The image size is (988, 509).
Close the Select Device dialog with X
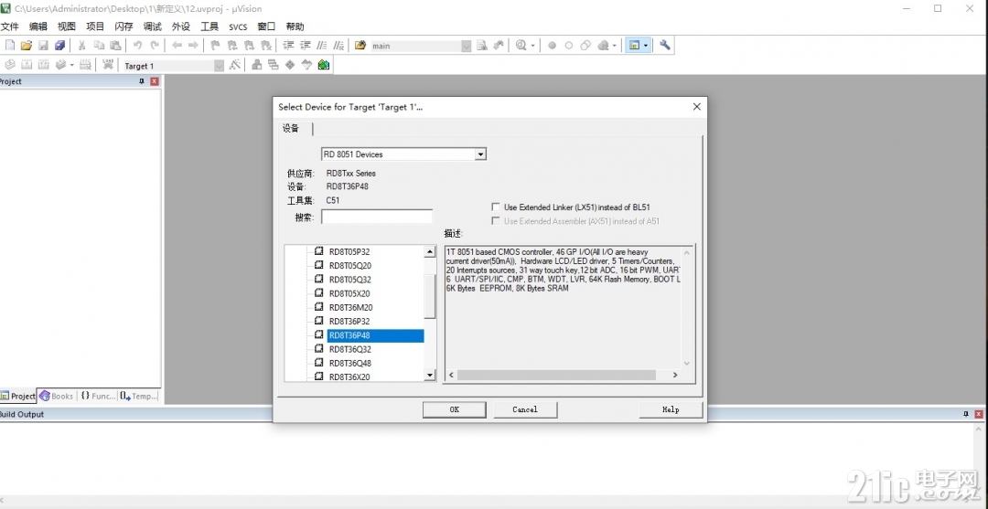tap(696, 107)
